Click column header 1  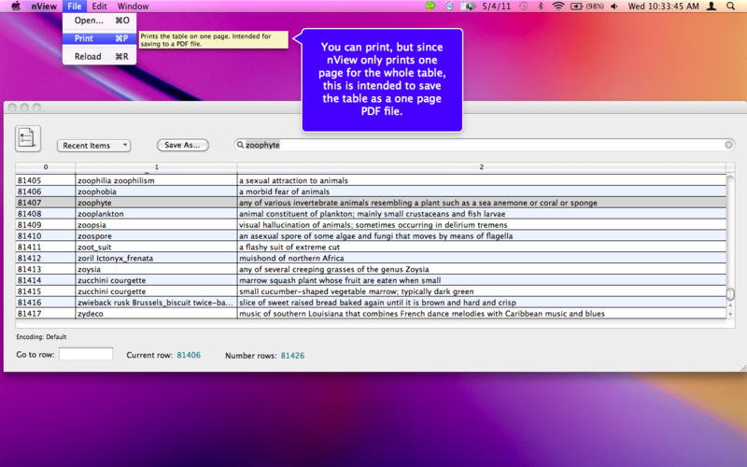click(x=156, y=167)
